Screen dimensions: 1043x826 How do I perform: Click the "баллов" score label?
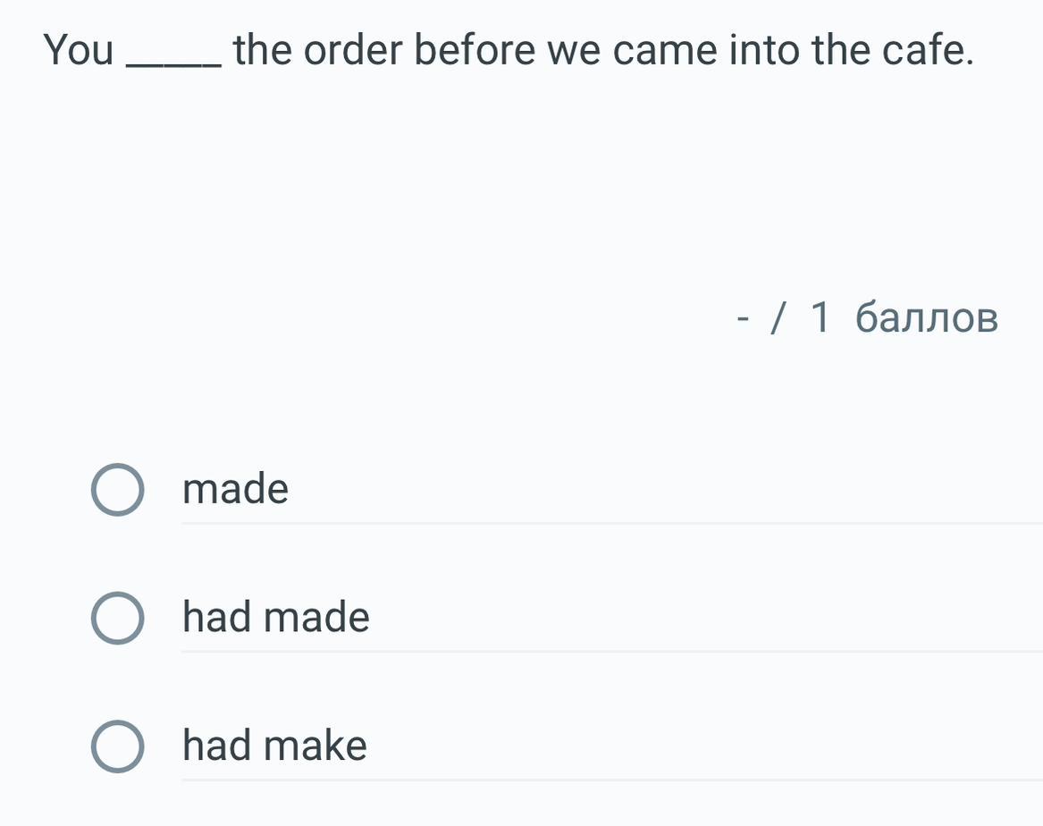coord(927,318)
